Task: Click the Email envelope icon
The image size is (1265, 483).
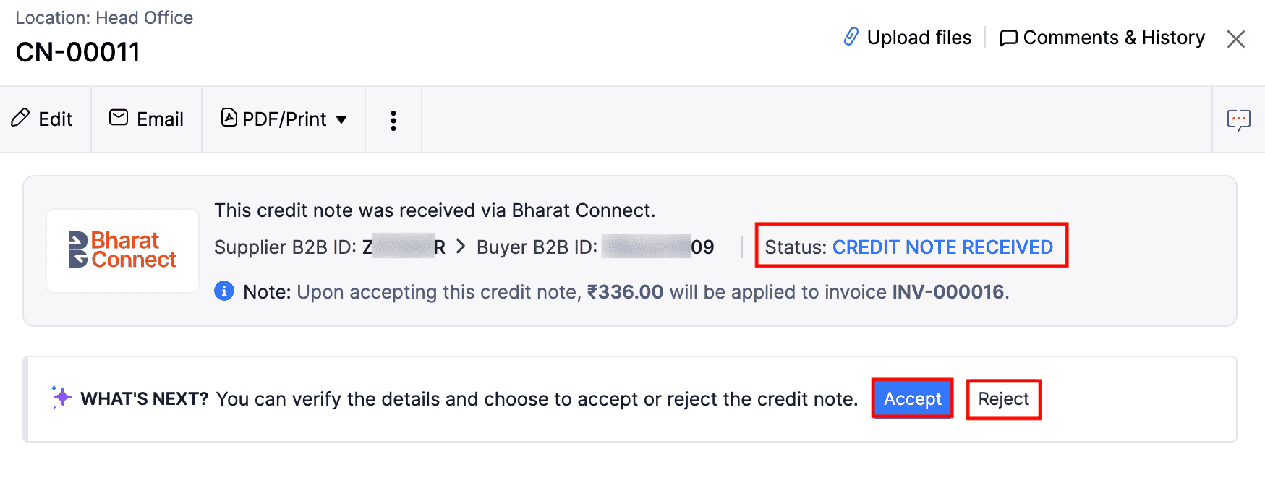Action: point(118,118)
